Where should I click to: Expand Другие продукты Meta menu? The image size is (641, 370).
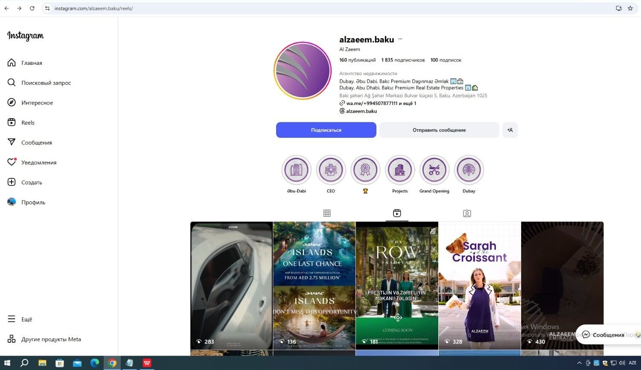pyautogui.click(x=12, y=339)
